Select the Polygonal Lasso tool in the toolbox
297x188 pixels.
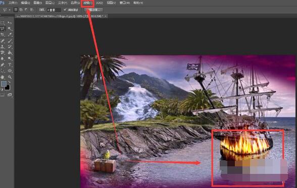click(x=3, y=29)
